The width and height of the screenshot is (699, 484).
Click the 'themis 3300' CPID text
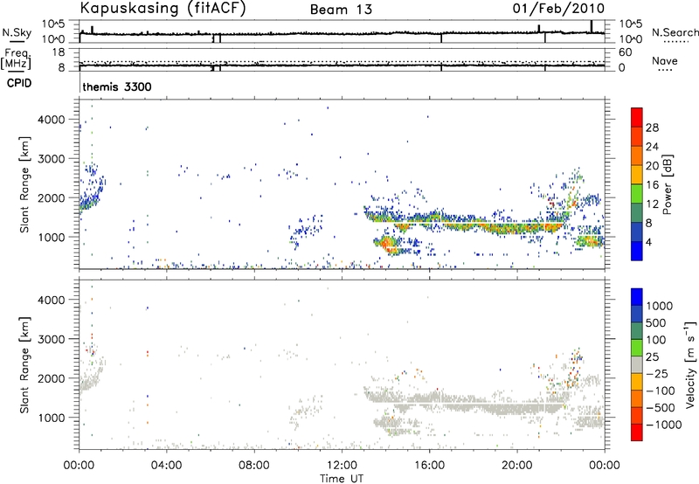tap(117, 86)
